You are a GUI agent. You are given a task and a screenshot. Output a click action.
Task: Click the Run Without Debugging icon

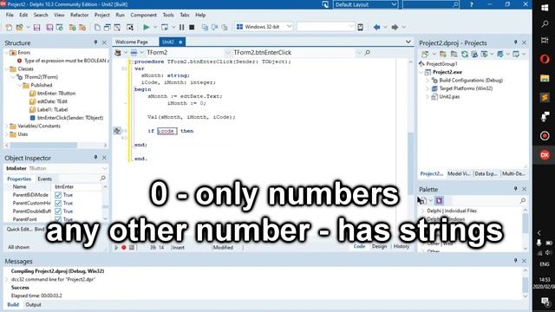tap(165, 27)
